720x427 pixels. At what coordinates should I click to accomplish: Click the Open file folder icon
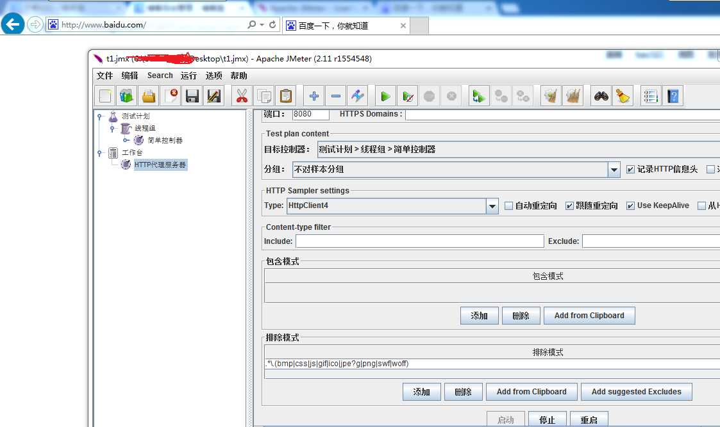149,96
